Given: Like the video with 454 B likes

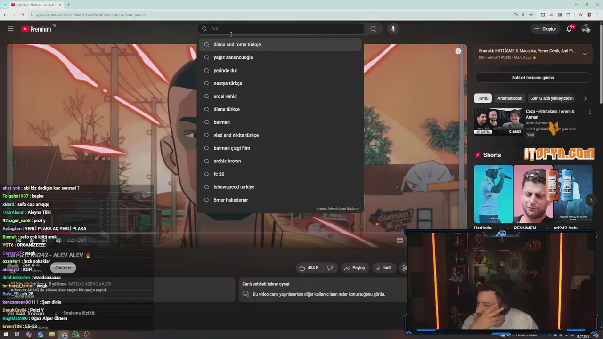Looking at the screenshot, I should tap(309, 268).
